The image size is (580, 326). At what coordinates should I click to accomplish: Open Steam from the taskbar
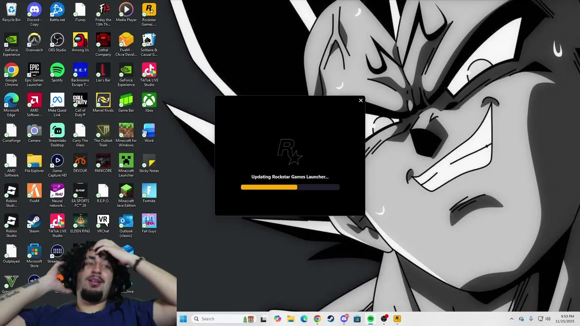point(330,319)
